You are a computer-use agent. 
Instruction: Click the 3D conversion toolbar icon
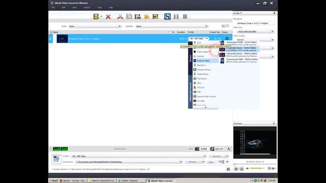click(x=138, y=17)
